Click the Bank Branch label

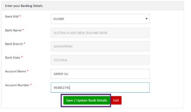pos(14,44)
